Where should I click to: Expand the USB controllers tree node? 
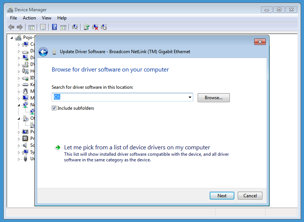(x=19, y=159)
